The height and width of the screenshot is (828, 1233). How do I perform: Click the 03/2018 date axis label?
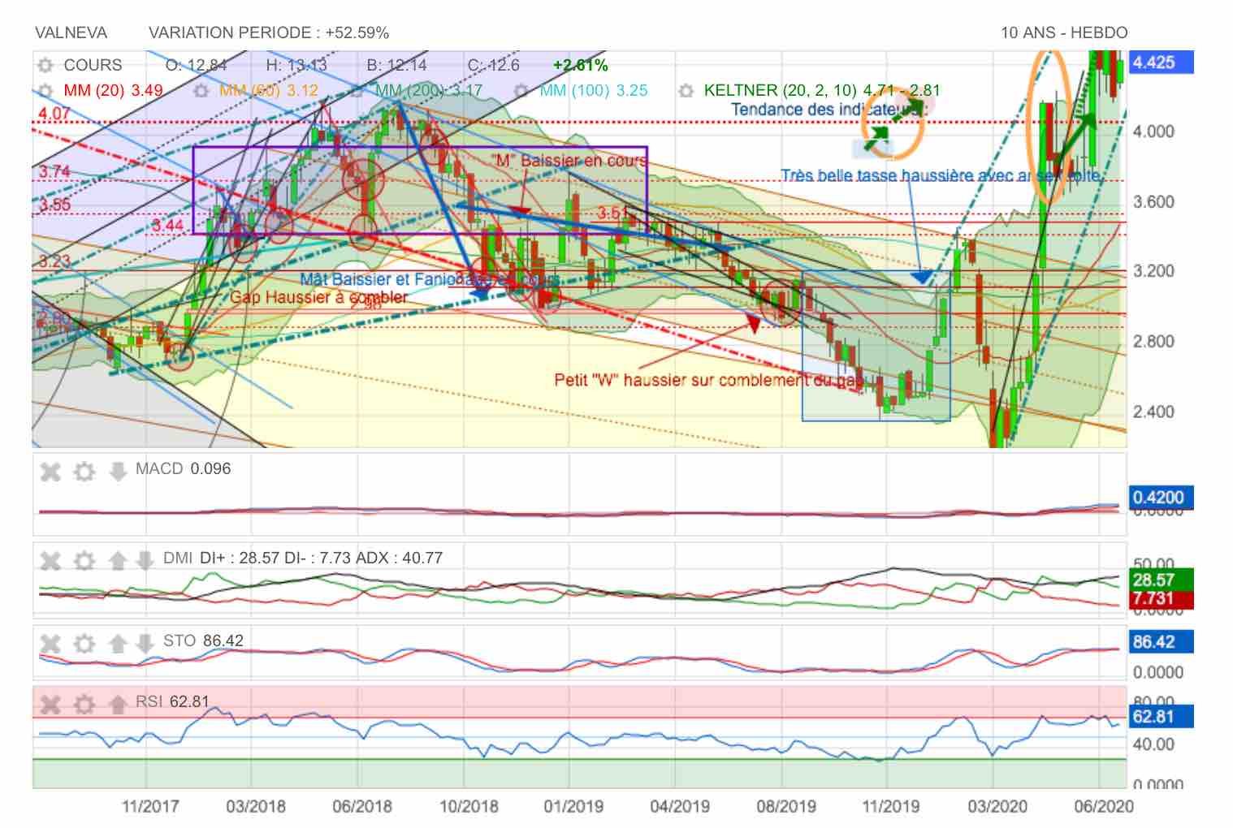(256, 807)
